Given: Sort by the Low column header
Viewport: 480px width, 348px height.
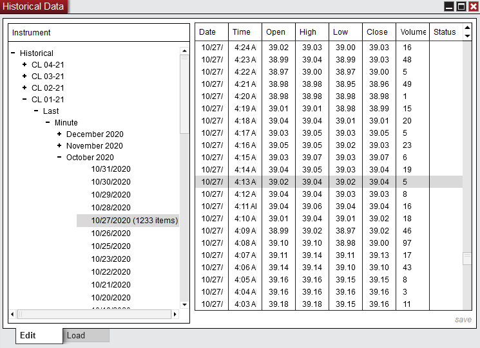Looking at the screenshot, I should [x=345, y=32].
